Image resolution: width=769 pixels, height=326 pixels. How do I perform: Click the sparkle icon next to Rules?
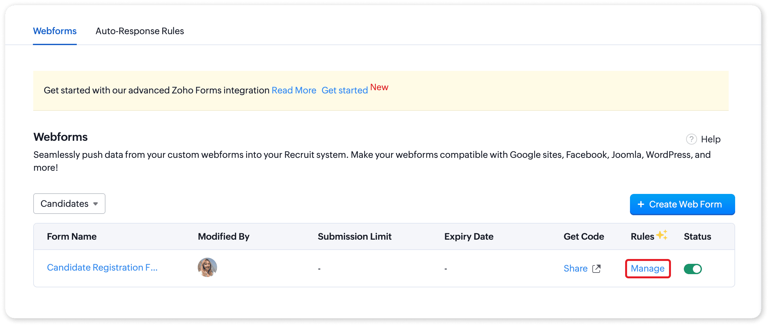coord(662,235)
